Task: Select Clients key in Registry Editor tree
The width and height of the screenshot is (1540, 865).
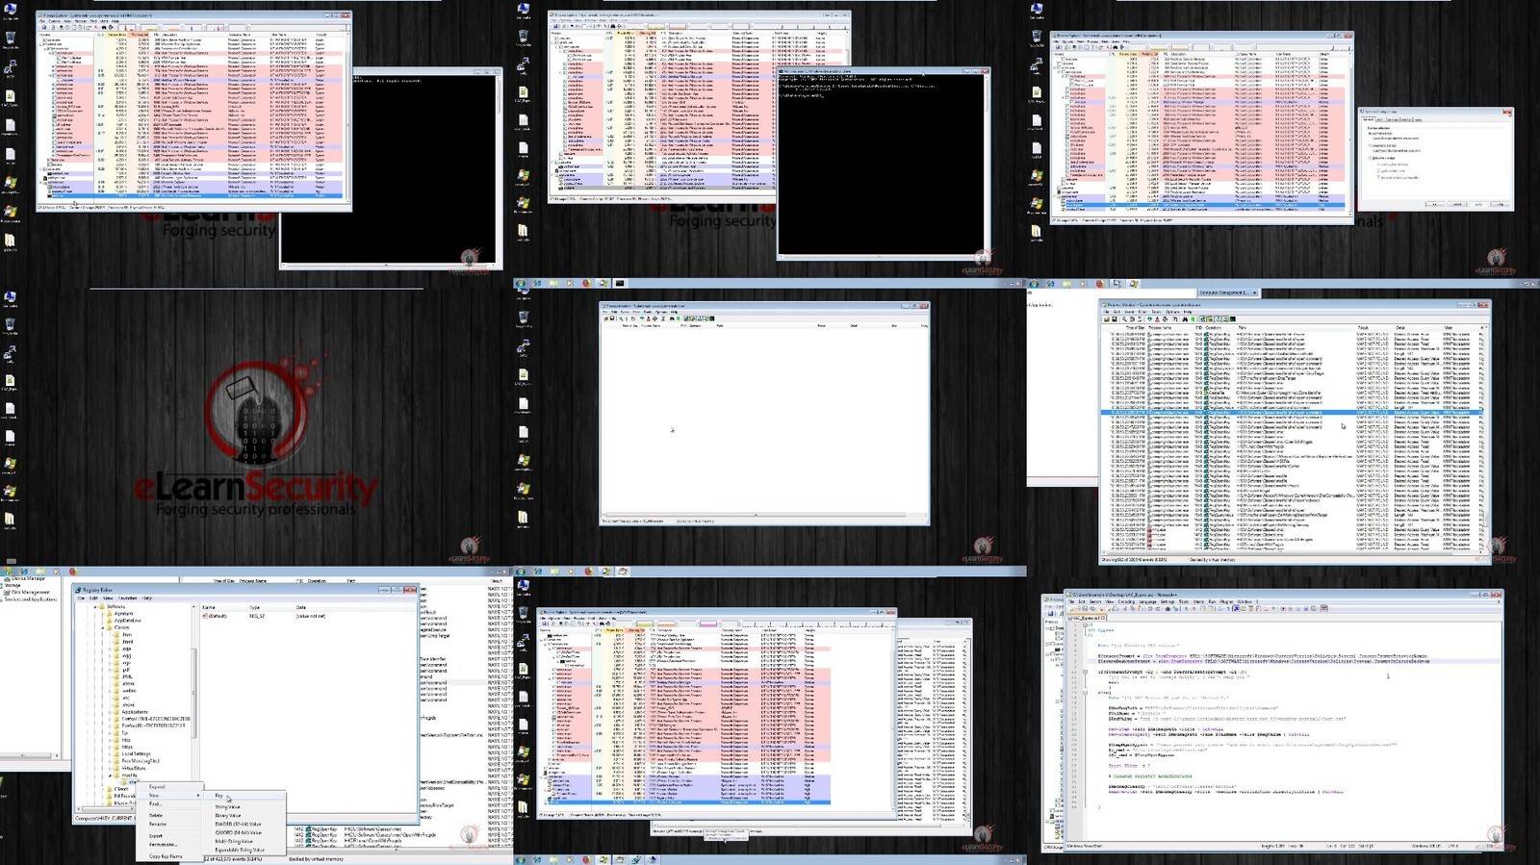Action: (x=121, y=789)
